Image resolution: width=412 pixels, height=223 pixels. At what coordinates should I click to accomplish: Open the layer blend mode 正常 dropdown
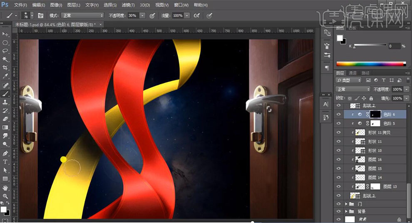coord(353,89)
